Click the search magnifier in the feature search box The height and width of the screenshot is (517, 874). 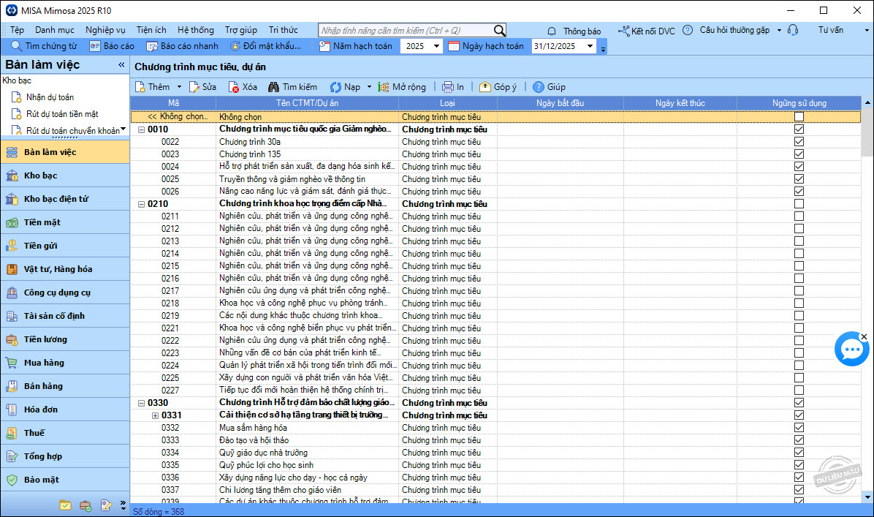pyautogui.click(x=499, y=31)
